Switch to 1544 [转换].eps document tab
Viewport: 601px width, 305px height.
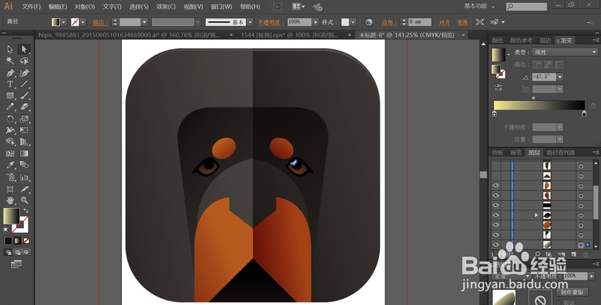(x=290, y=35)
